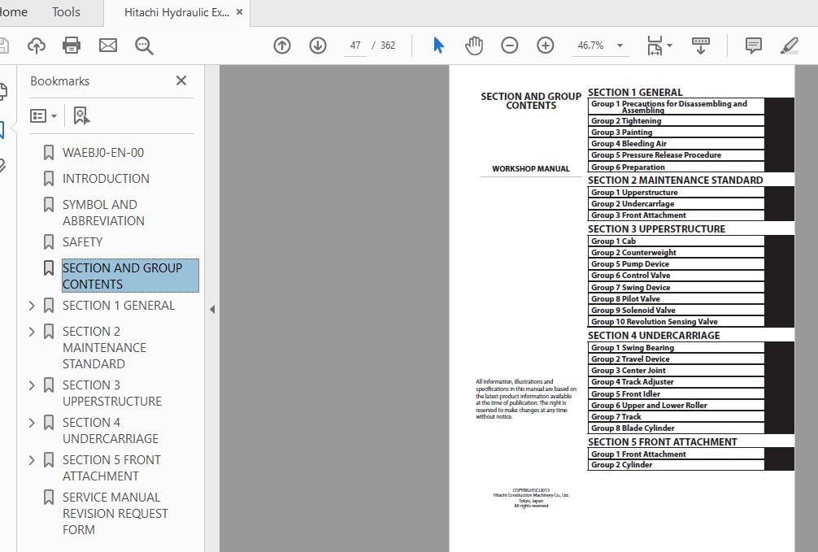Click Group 8 Blade Cylinder entry
Screen dimensions: 818x552
pyautogui.click(x=633, y=428)
